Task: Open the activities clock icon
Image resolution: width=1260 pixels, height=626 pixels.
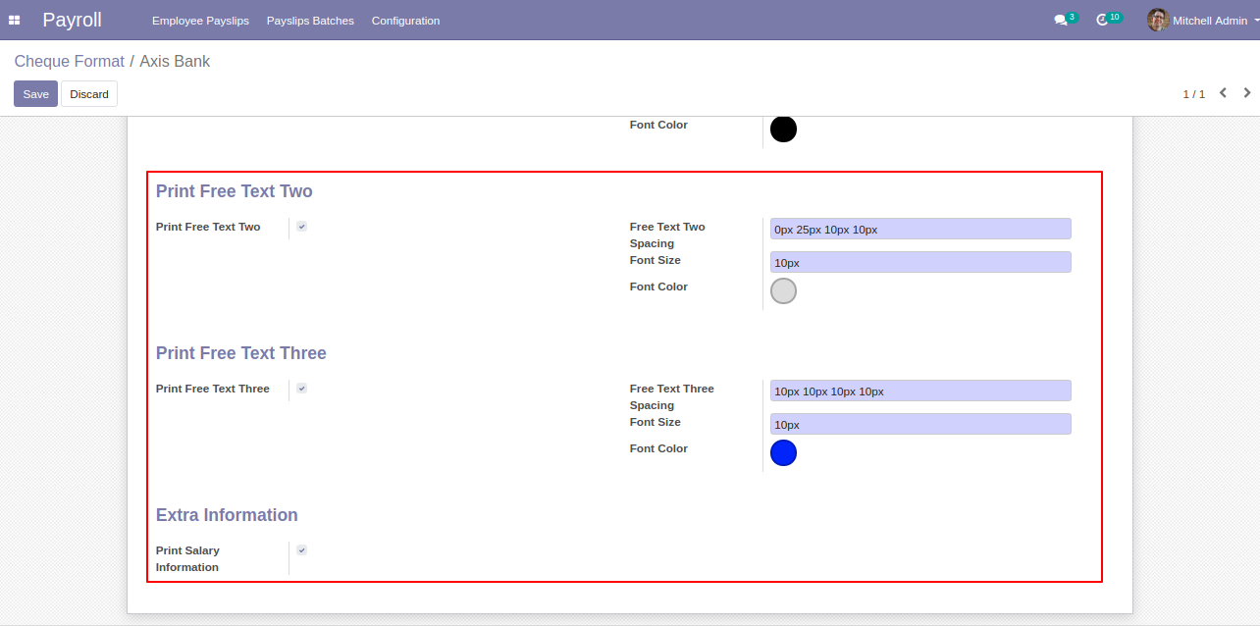Action: [x=1102, y=20]
